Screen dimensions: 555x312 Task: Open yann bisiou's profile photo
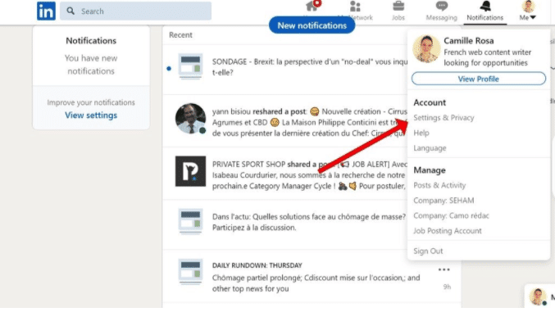190,119
